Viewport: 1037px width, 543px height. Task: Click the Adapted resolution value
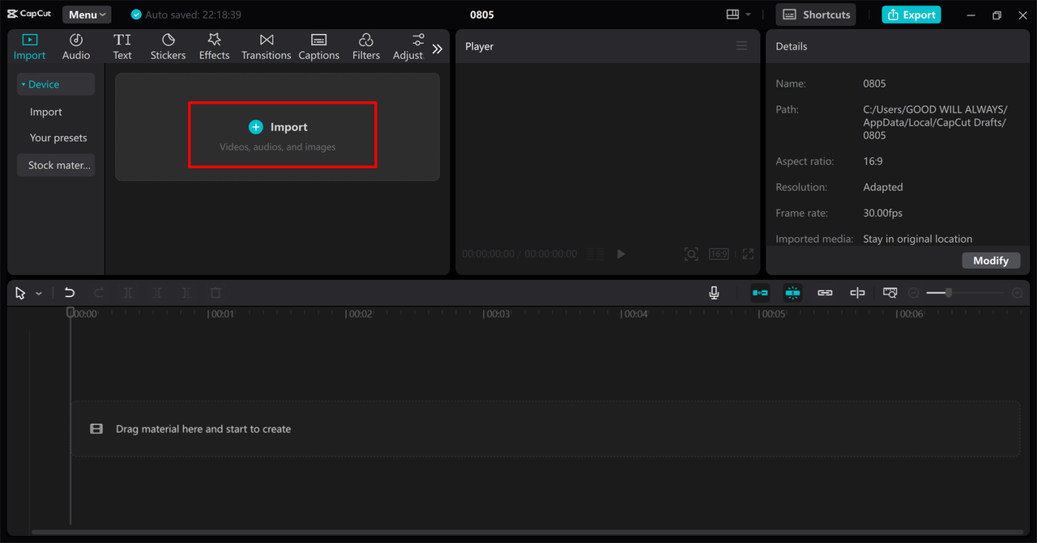point(883,187)
